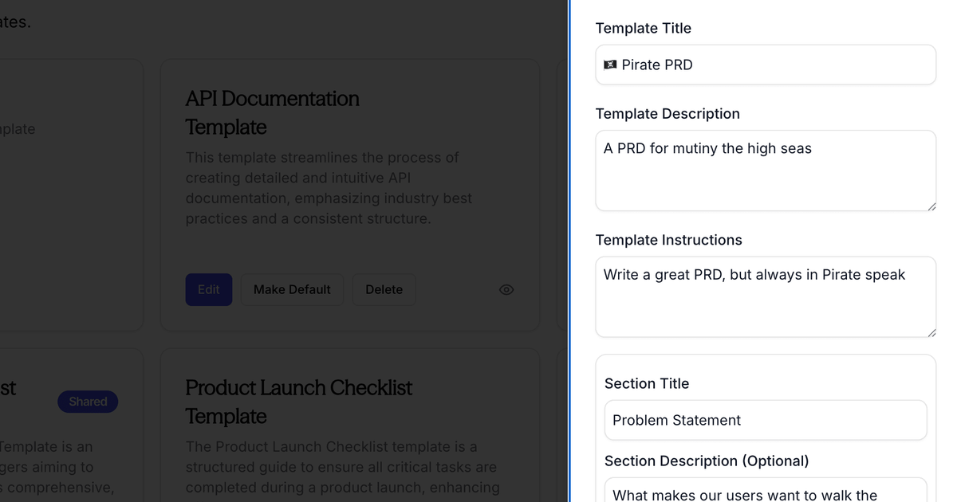Click the API Documentation Template heading
This screenshot has width=957, height=502.
(x=272, y=112)
